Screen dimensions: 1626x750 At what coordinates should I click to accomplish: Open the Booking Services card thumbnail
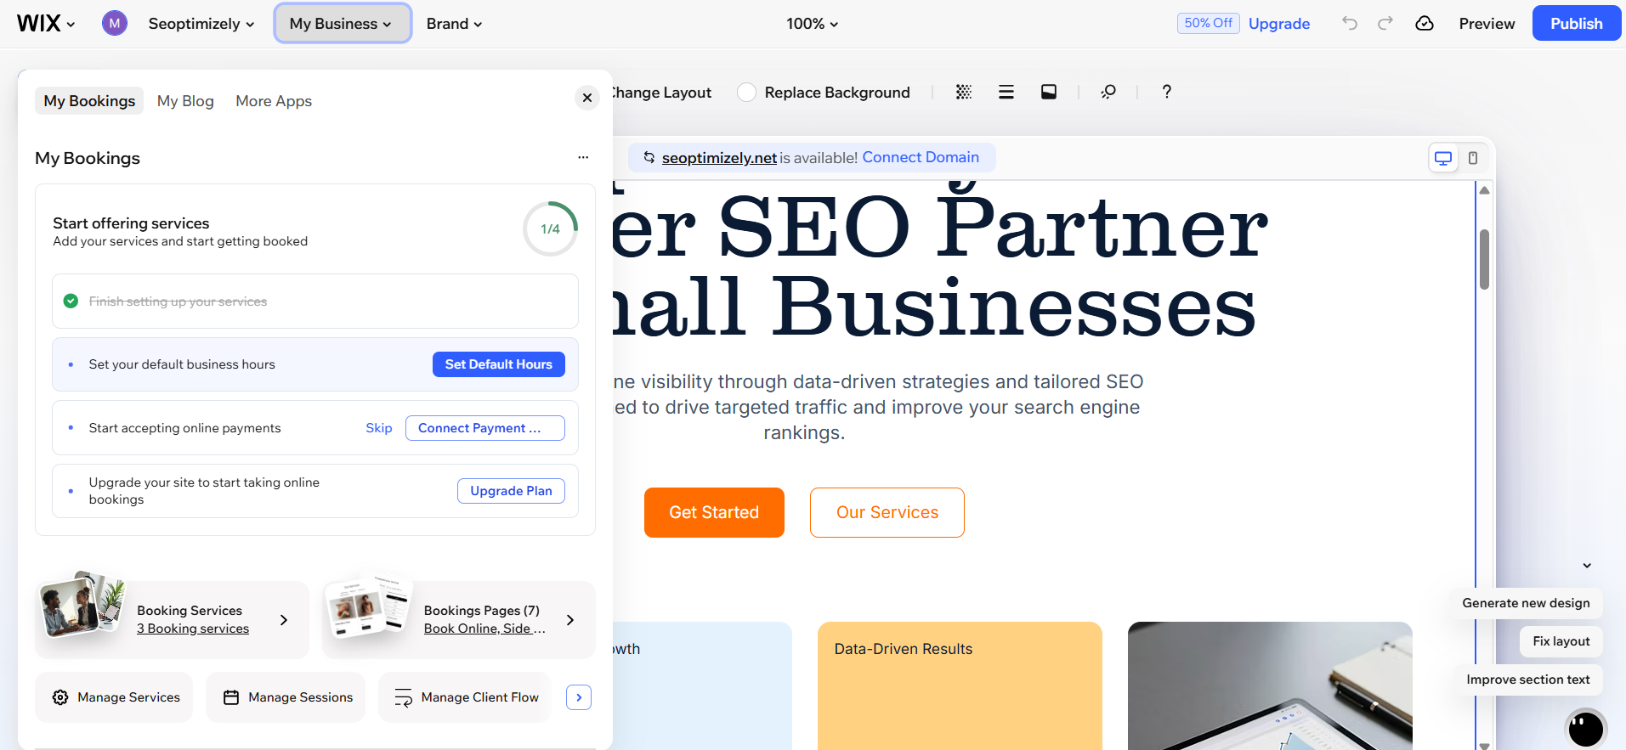tap(83, 606)
